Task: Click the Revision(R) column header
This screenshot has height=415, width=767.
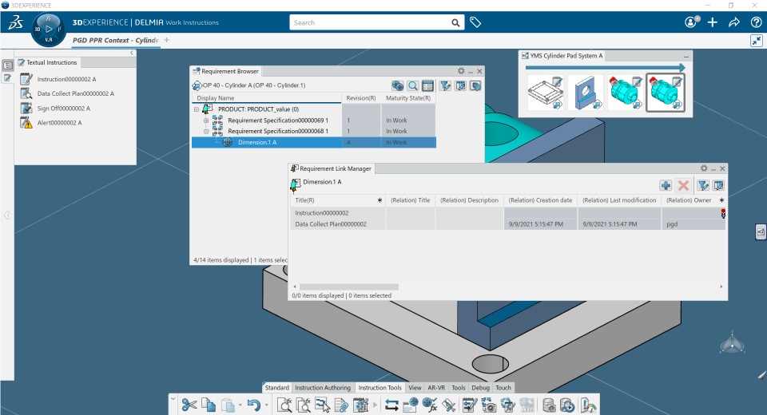Action: click(361, 97)
